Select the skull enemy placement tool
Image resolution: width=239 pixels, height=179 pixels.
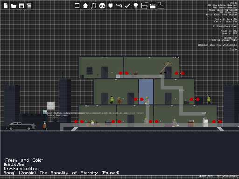click(x=102, y=6)
